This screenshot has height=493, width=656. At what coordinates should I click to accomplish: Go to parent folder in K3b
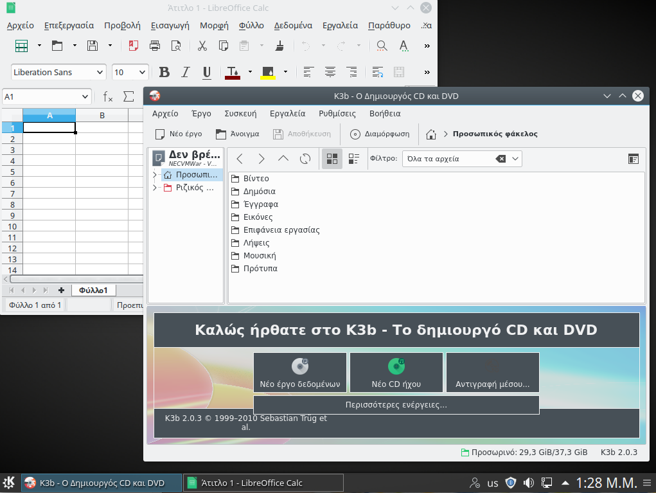[x=283, y=159]
